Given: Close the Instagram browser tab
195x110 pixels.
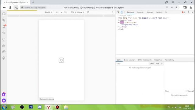Looking at the screenshot, I should (x=27, y=2).
